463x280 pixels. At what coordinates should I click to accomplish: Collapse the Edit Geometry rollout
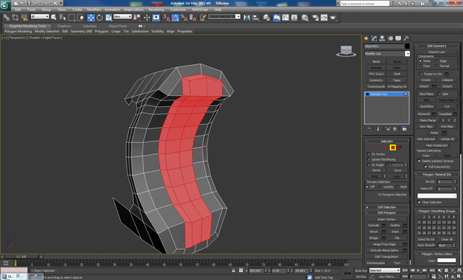tap(437, 45)
